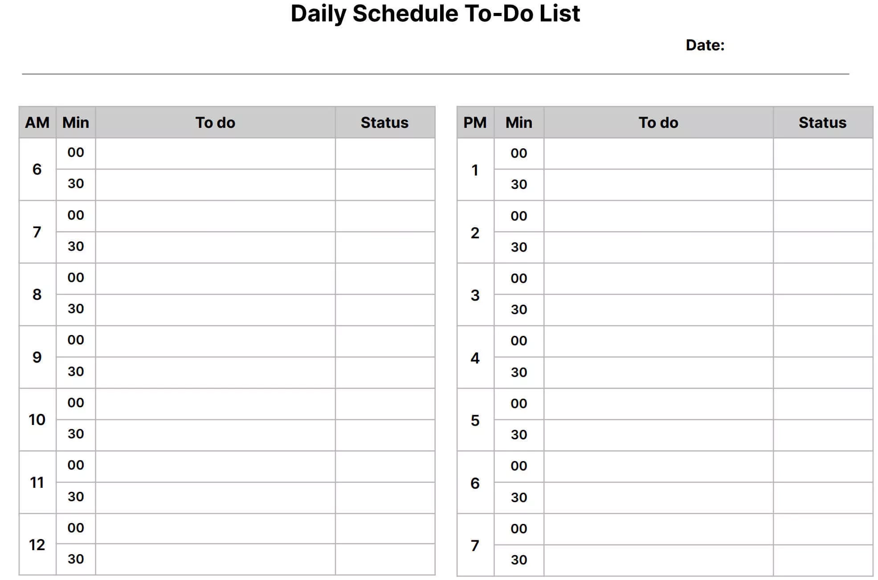Click the 5 PM 00 To do cell

pyautogui.click(x=658, y=404)
